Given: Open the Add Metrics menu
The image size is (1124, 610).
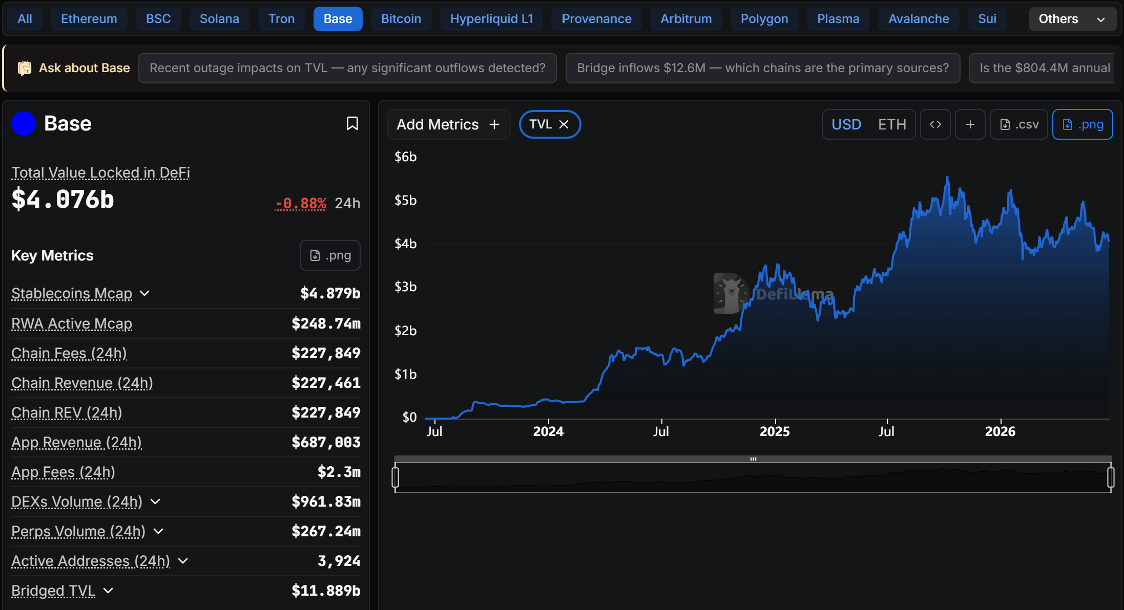Looking at the screenshot, I should [449, 124].
